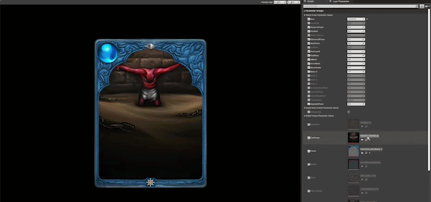Collapse Global Texture Parameter Values group
Viewport: 431px width, 202px height.
(304, 116)
